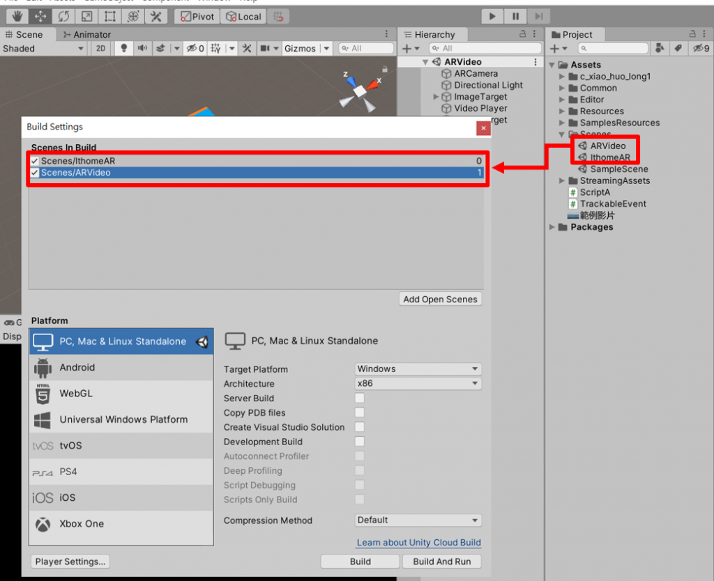Uncheck Scenes/IthomeAR in build list

(x=35, y=161)
